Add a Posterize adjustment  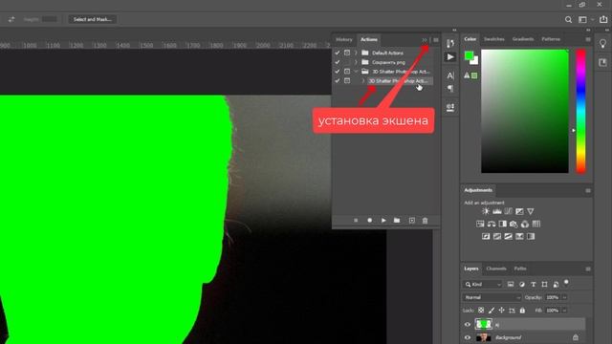(x=497, y=236)
